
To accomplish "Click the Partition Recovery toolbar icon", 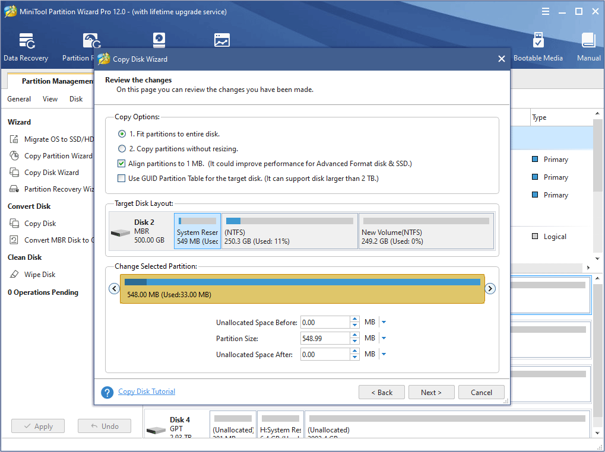I will (x=92, y=41).
